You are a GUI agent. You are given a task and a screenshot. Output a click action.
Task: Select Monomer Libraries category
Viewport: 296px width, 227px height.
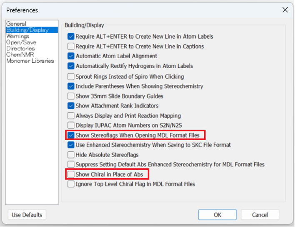click(x=30, y=61)
